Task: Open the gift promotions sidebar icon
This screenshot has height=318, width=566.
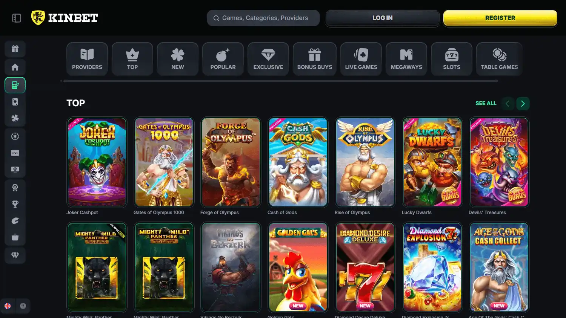Action: pyautogui.click(x=15, y=49)
